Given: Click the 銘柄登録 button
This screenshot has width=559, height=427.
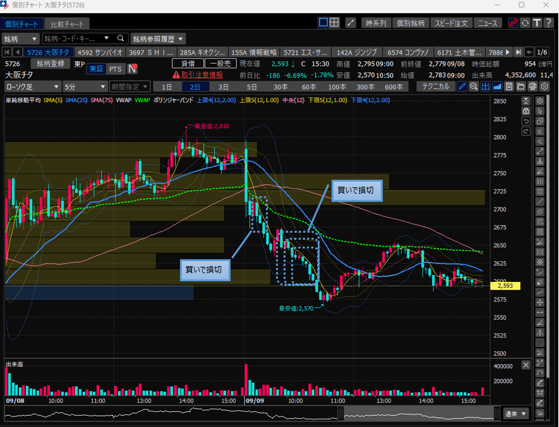Looking at the screenshot, I should coord(51,64).
